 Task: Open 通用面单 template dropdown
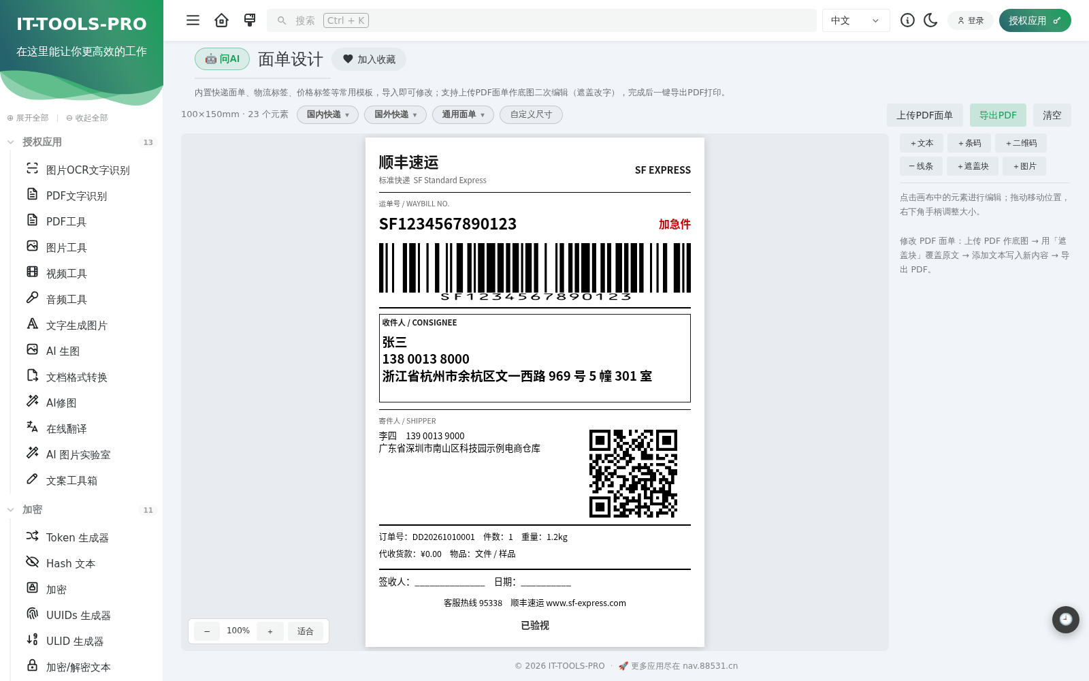click(463, 114)
